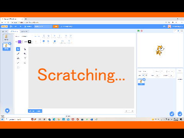Switch to small stage layout
The width and height of the screenshot is (184, 138).
coord(175,31)
